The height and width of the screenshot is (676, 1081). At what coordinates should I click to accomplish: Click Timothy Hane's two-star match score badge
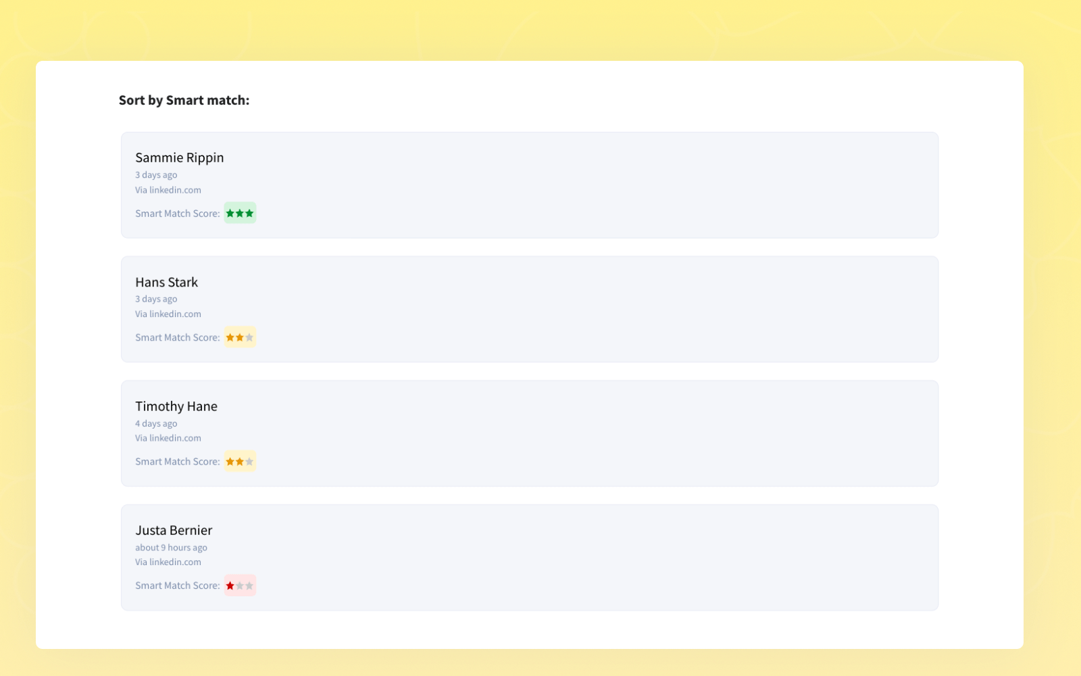tap(240, 462)
